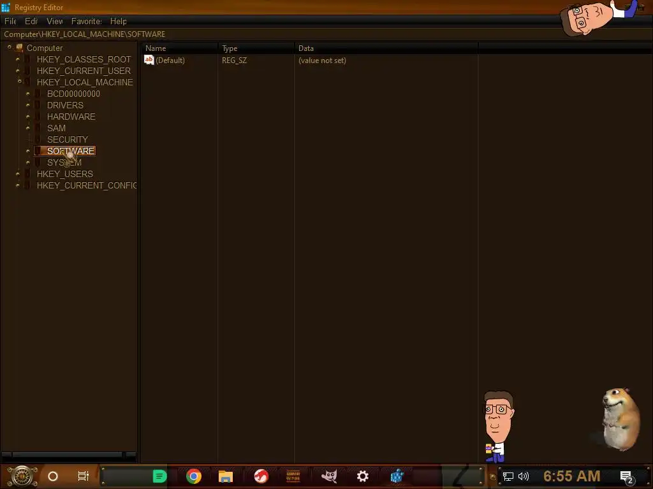Select HKEY_CURRENT_USER hive

[84, 71]
